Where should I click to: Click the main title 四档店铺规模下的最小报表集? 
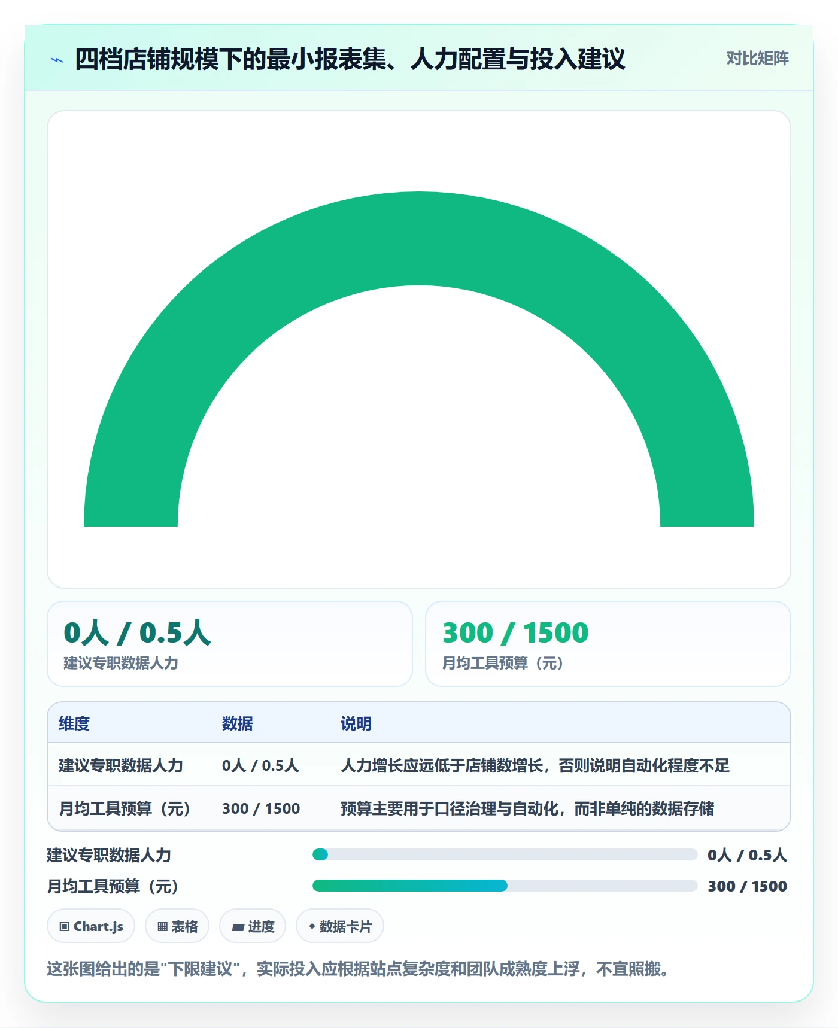[x=350, y=59]
